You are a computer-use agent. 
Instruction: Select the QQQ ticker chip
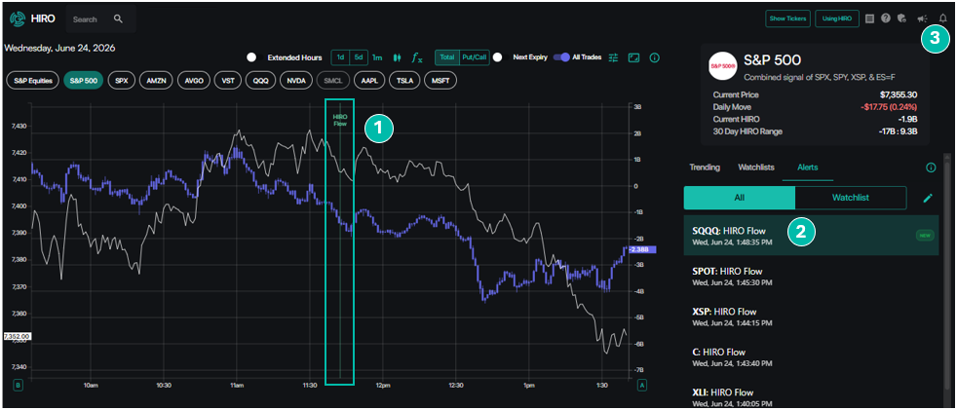point(260,80)
